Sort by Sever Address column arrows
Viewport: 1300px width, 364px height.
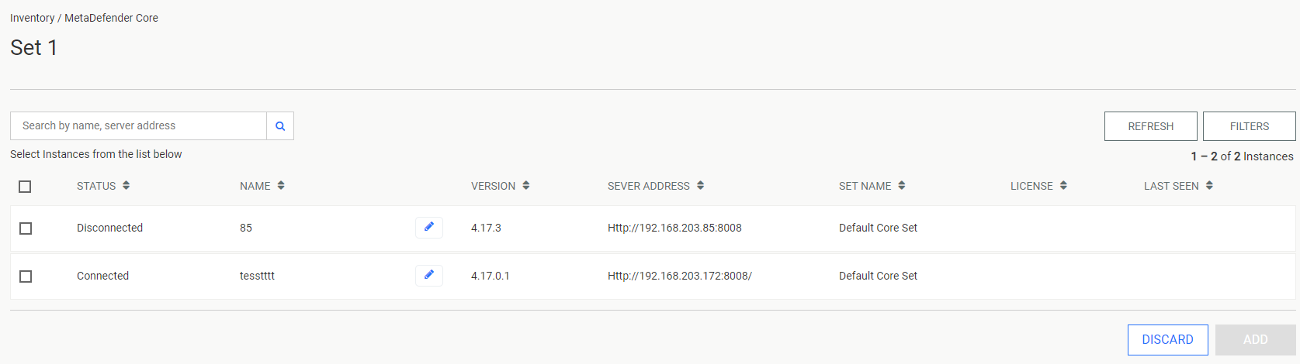tap(700, 186)
